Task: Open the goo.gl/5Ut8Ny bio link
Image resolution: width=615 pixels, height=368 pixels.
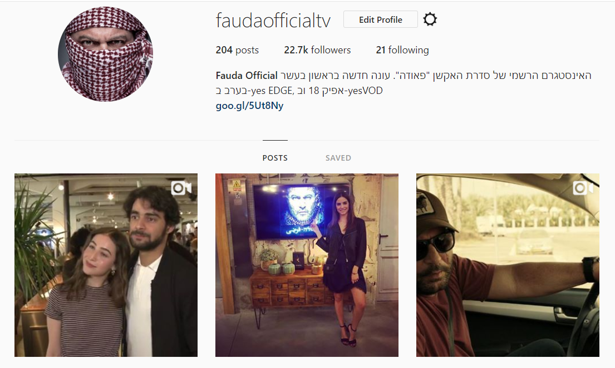Action: tap(249, 106)
